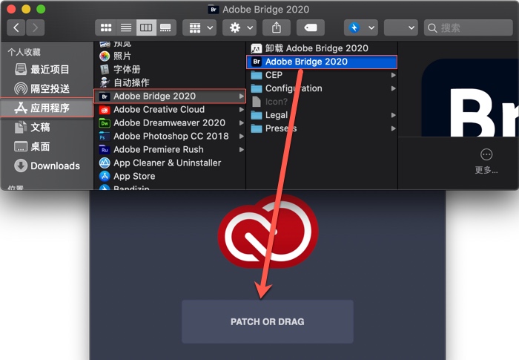Select App Cleaner & Uninstaller
519x360 pixels.
(170, 163)
